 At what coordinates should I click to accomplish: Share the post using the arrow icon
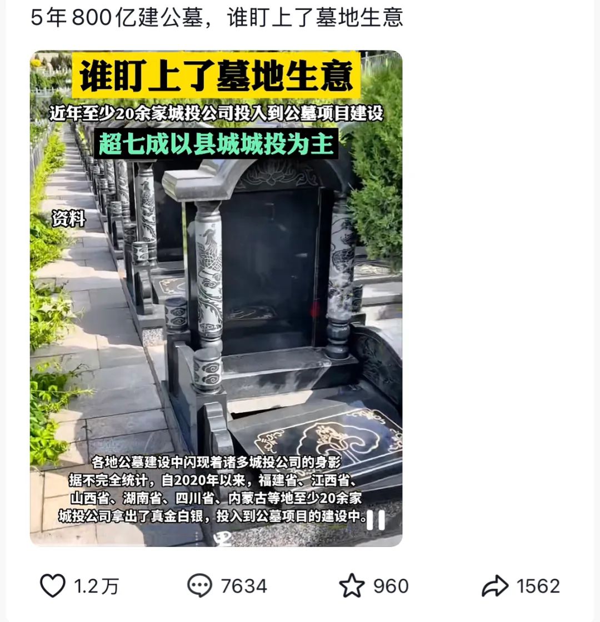(495, 585)
